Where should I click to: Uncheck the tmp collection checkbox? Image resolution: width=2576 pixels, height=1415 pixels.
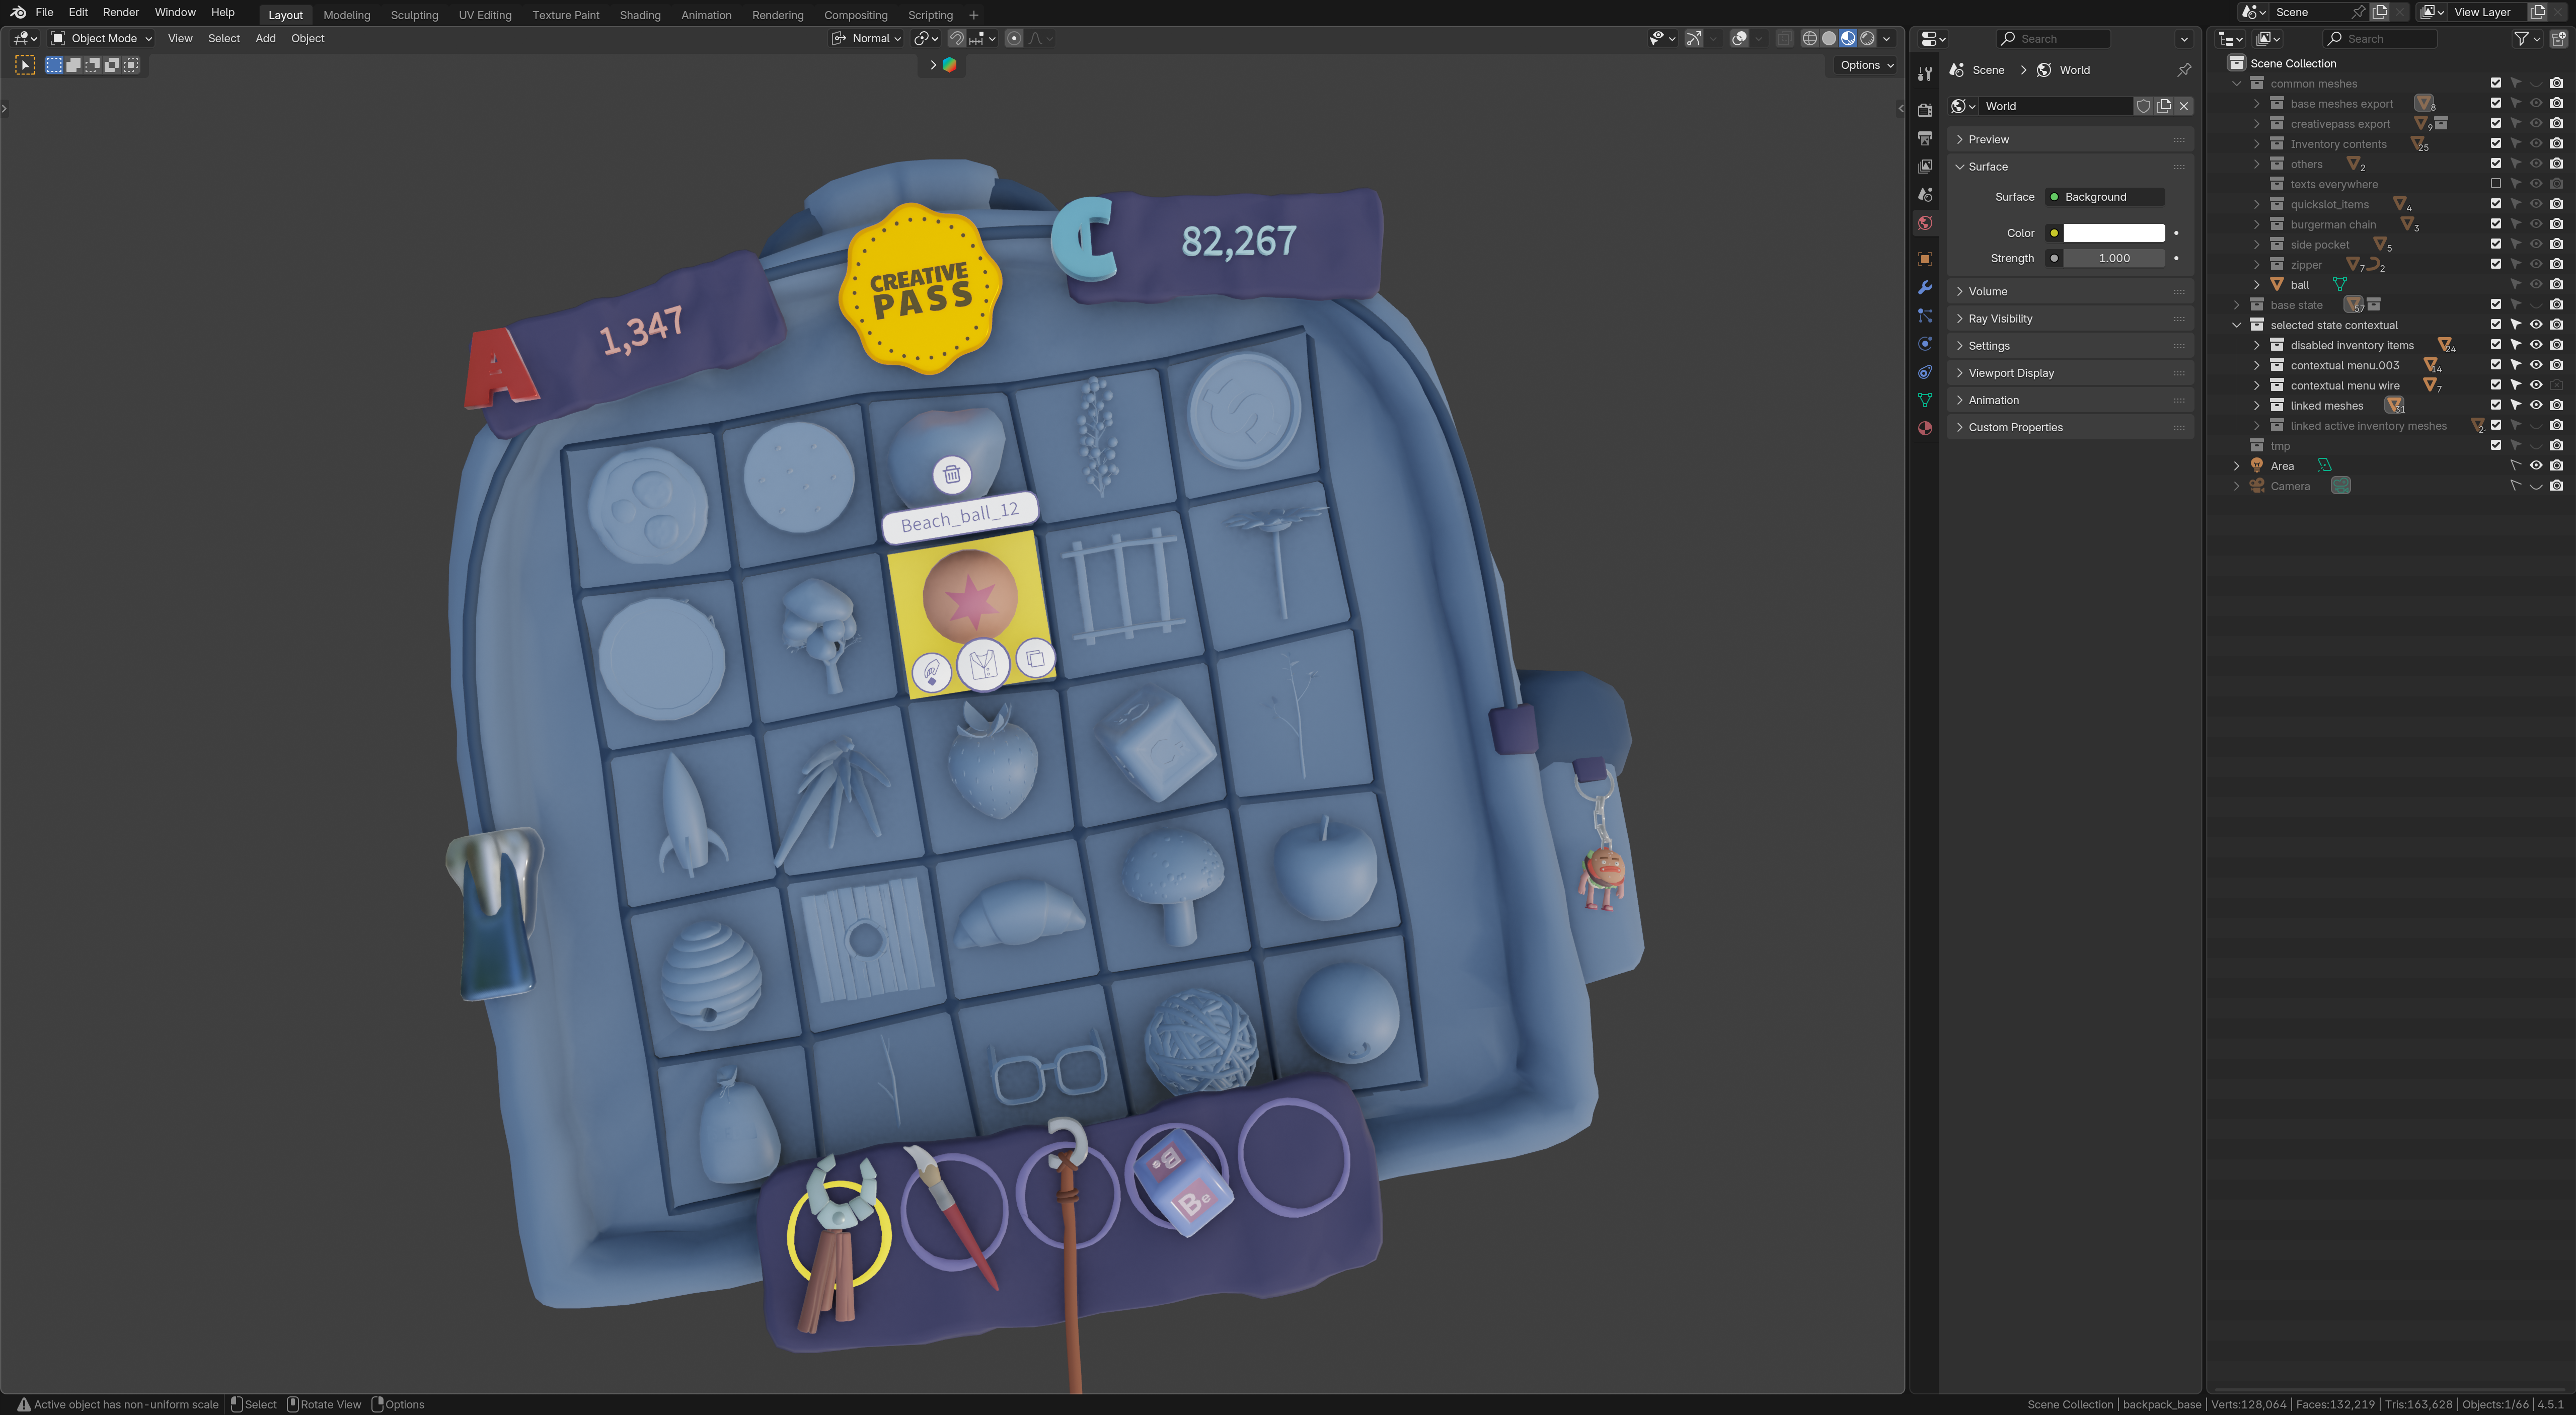click(2495, 445)
